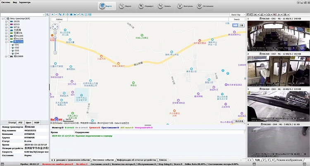Image resolution: width=310 pixels, height=166 pixels.
Task: Check the WT16 vehicle checkbox
Action: coord(9,27)
